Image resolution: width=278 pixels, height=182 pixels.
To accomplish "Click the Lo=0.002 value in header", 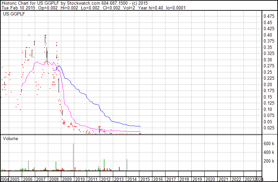I will coord(90,8).
